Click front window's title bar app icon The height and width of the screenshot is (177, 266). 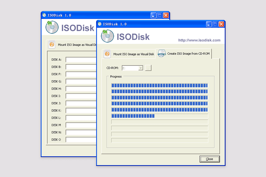click(x=99, y=24)
